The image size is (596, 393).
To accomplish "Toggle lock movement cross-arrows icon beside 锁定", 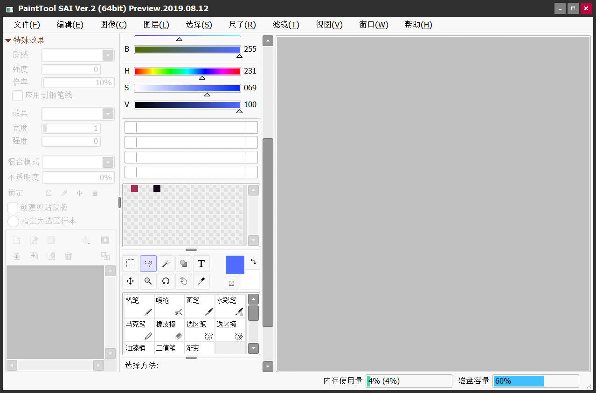I will pos(79,193).
